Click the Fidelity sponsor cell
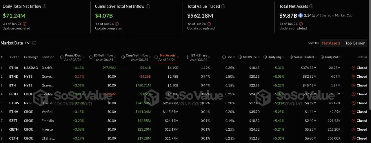Viewport: 371px width, 143px height. click(47, 94)
